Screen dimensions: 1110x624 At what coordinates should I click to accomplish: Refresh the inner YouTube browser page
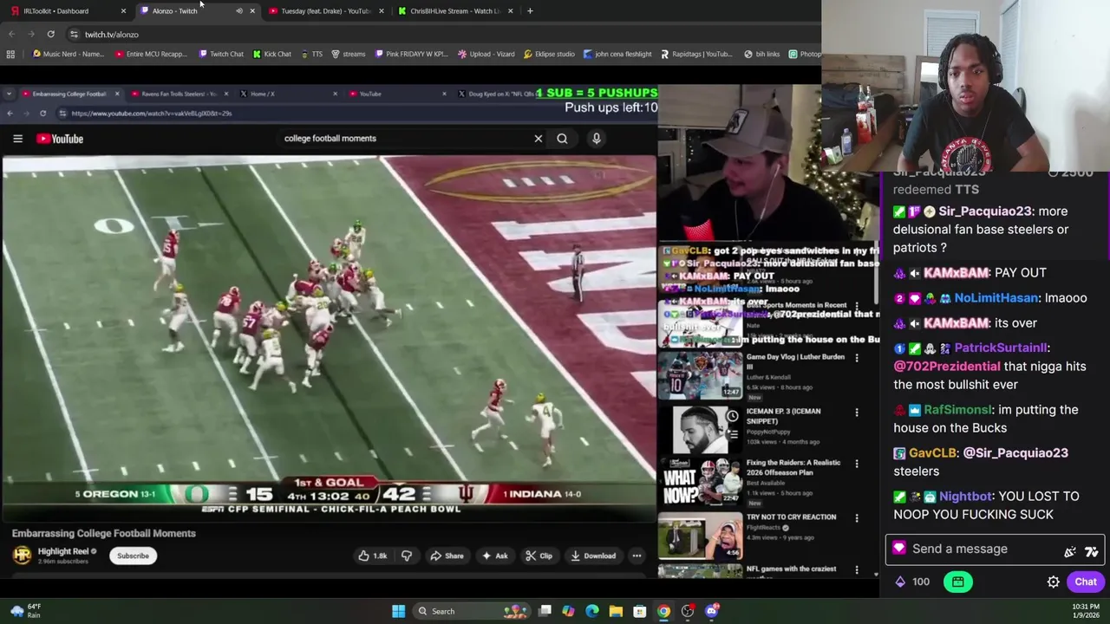[x=42, y=114]
